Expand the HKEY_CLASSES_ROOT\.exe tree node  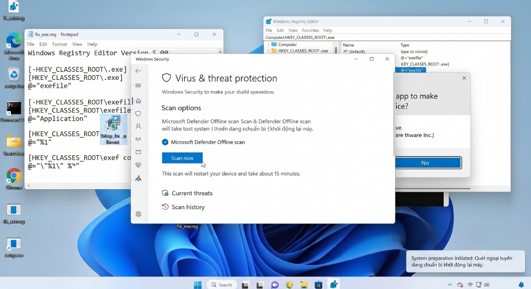pyautogui.click(x=268, y=51)
